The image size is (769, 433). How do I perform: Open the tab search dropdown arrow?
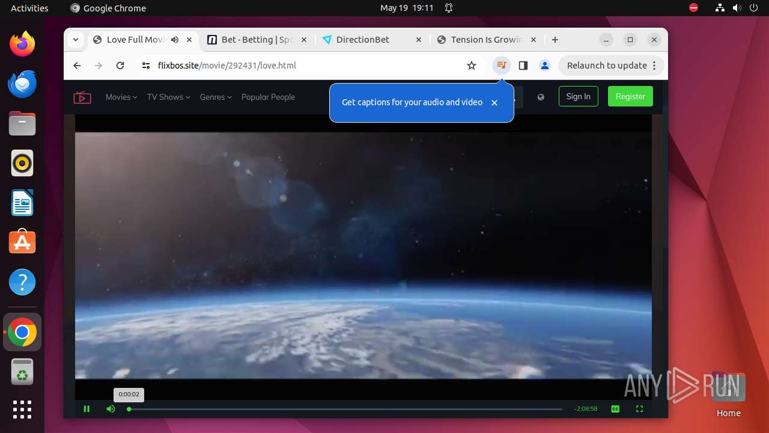[76, 40]
